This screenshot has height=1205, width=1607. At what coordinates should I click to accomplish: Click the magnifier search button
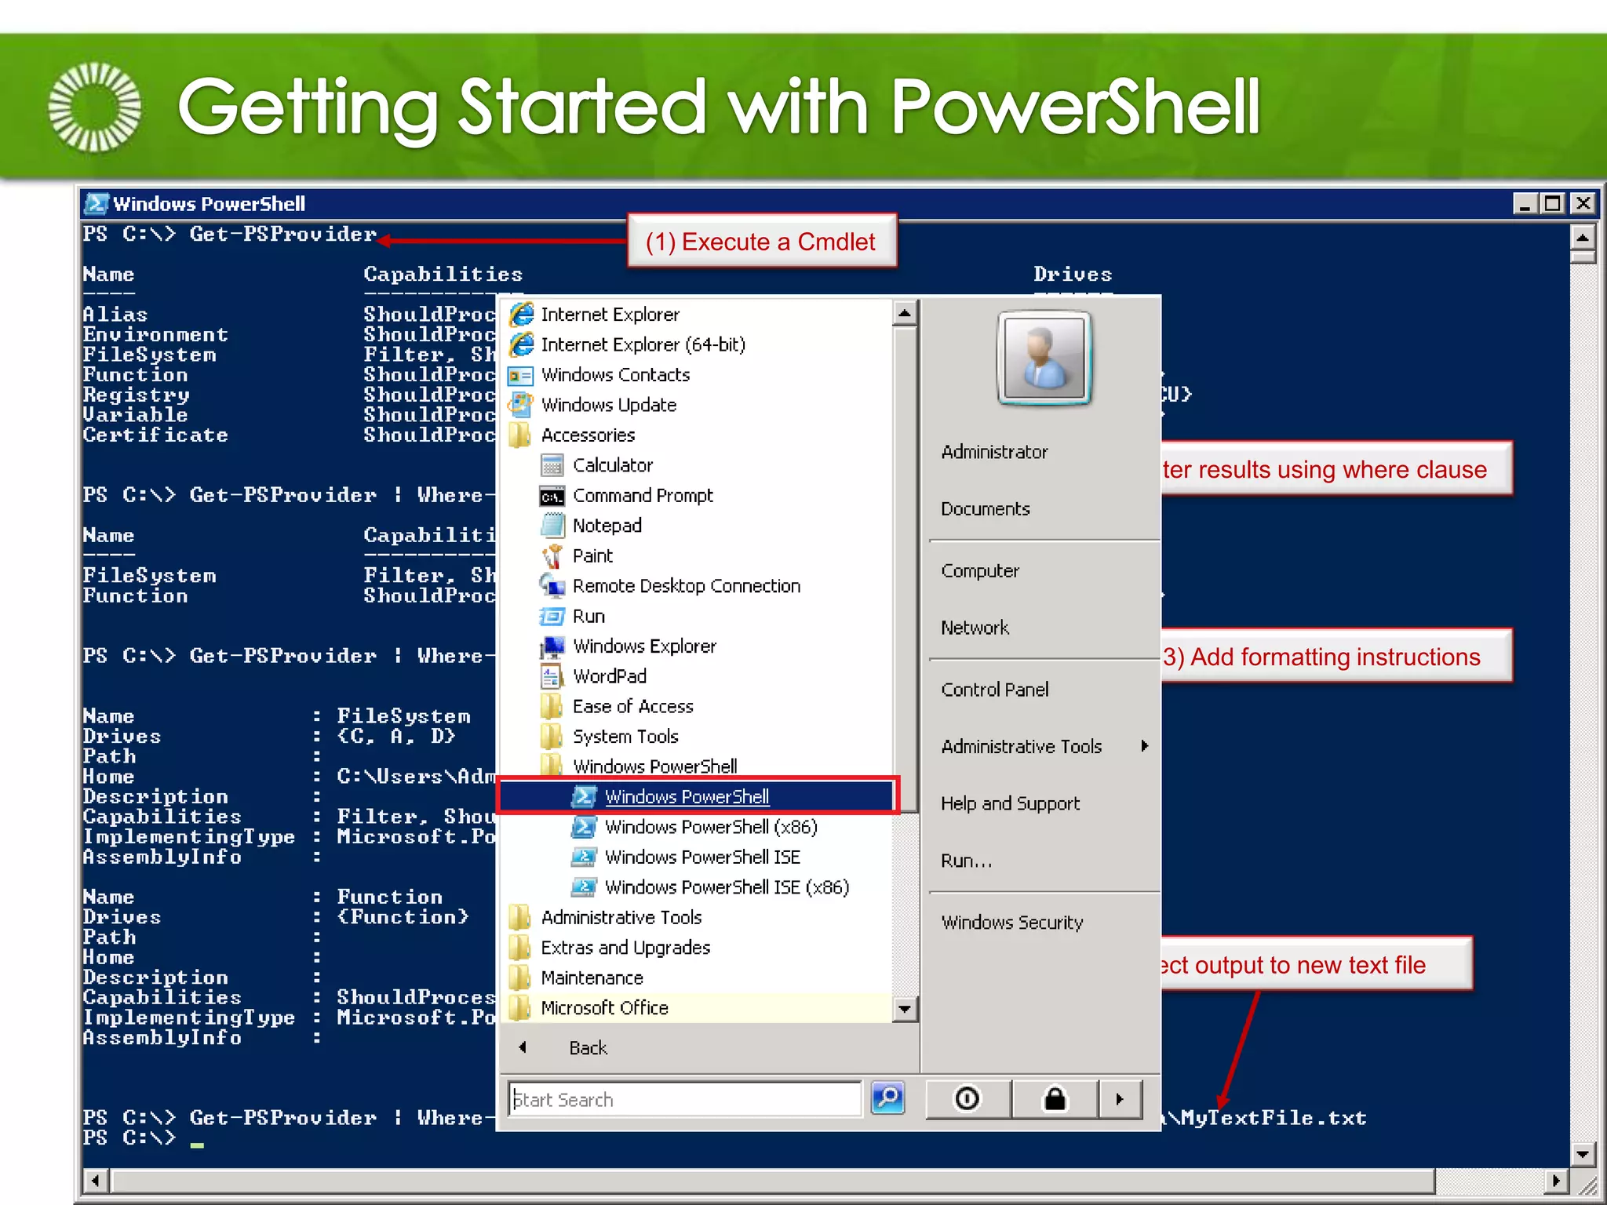point(888,1098)
